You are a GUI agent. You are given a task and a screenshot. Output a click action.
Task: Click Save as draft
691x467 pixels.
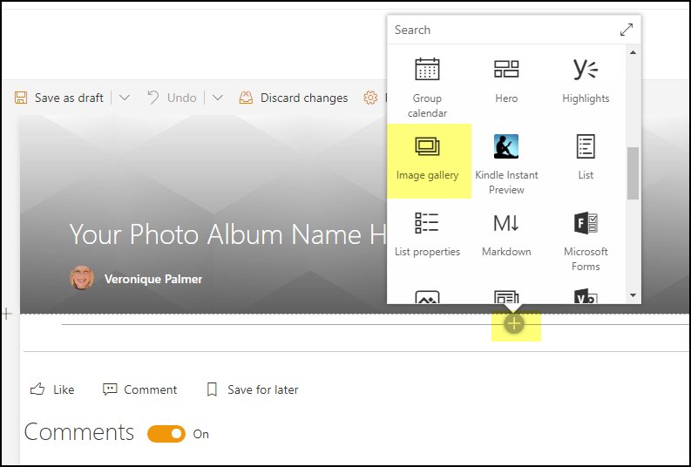(x=59, y=98)
